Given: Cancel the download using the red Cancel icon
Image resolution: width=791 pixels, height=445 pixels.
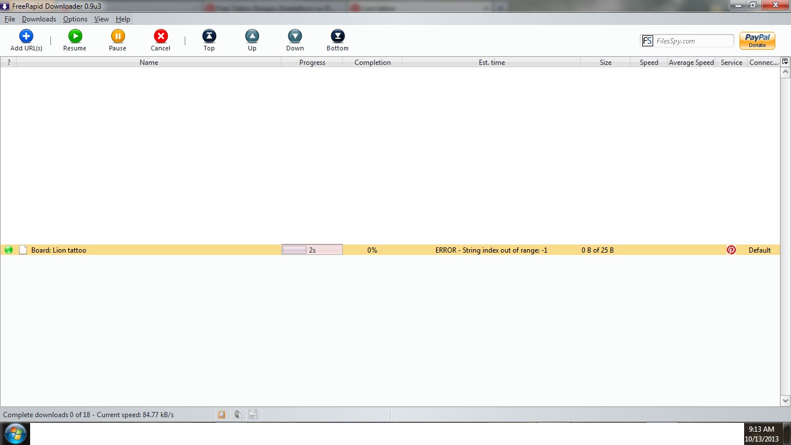Looking at the screenshot, I should [x=160, y=37].
